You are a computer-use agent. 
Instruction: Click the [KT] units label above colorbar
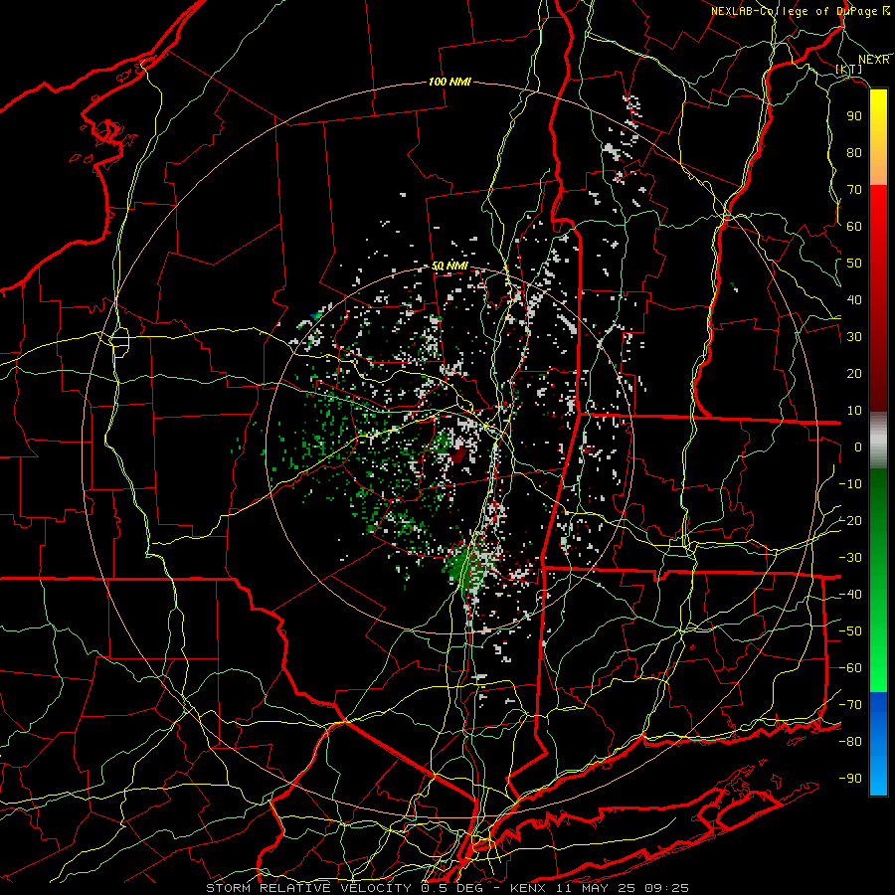(849, 69)
